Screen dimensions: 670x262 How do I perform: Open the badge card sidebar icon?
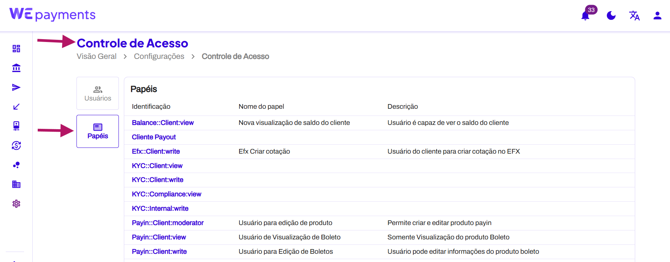(16, 126)
